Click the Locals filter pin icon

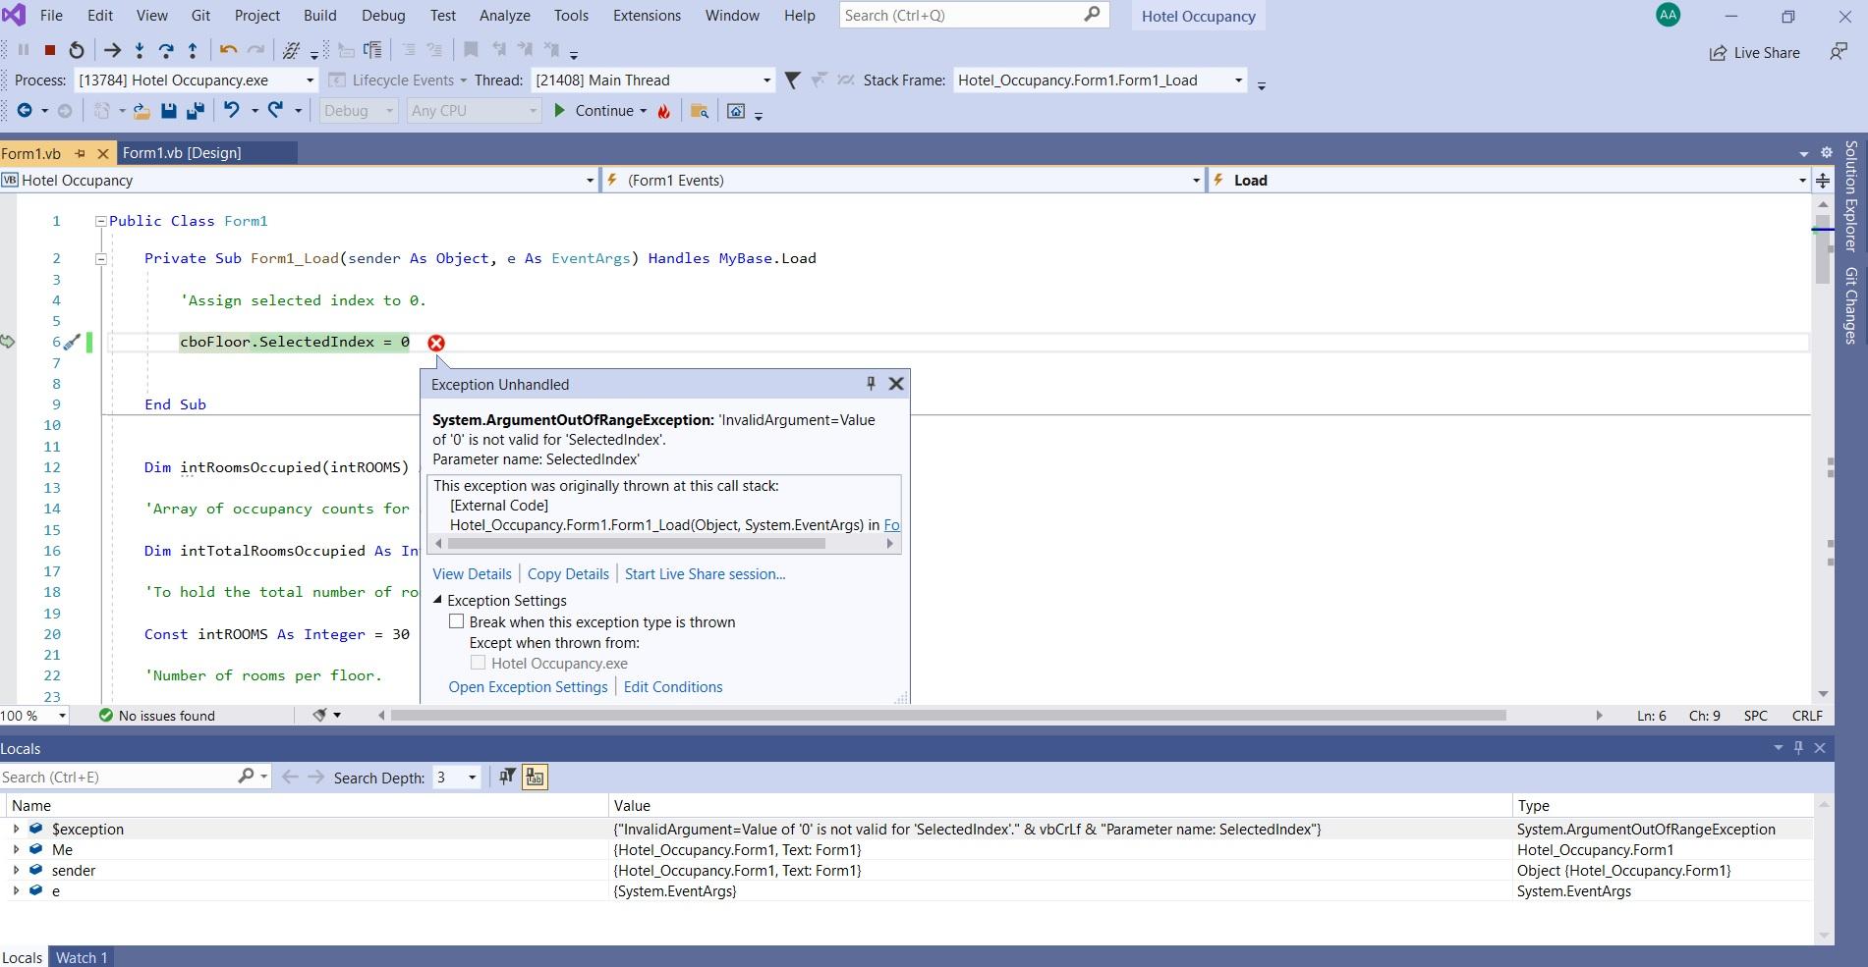[x=507, y=777]
